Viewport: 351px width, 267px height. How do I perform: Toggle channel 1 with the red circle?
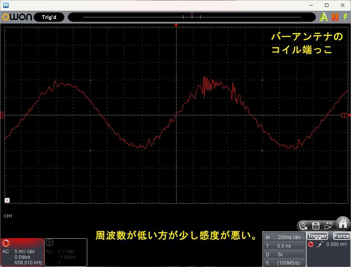[x=6, y=243]
